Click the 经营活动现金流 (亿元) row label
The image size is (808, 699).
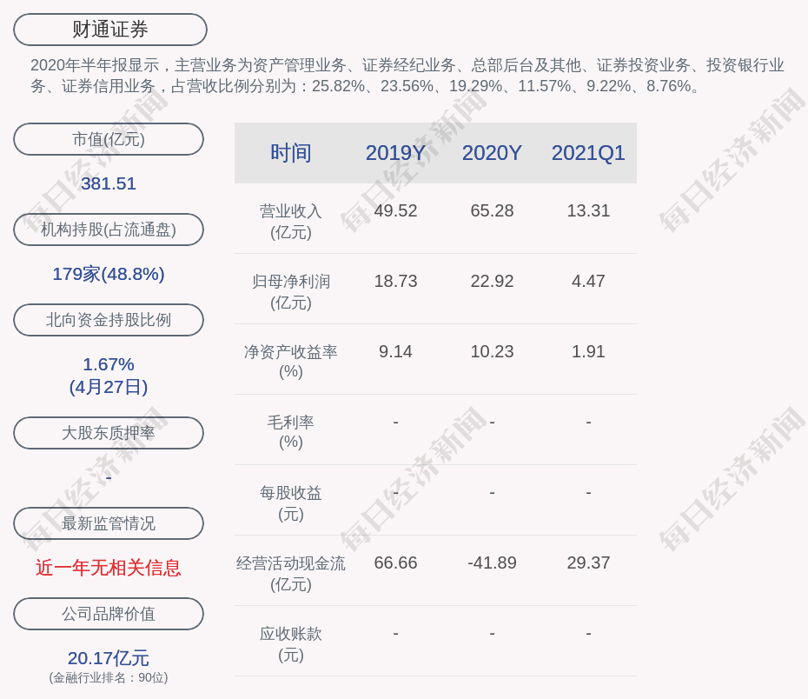point(291,574)
